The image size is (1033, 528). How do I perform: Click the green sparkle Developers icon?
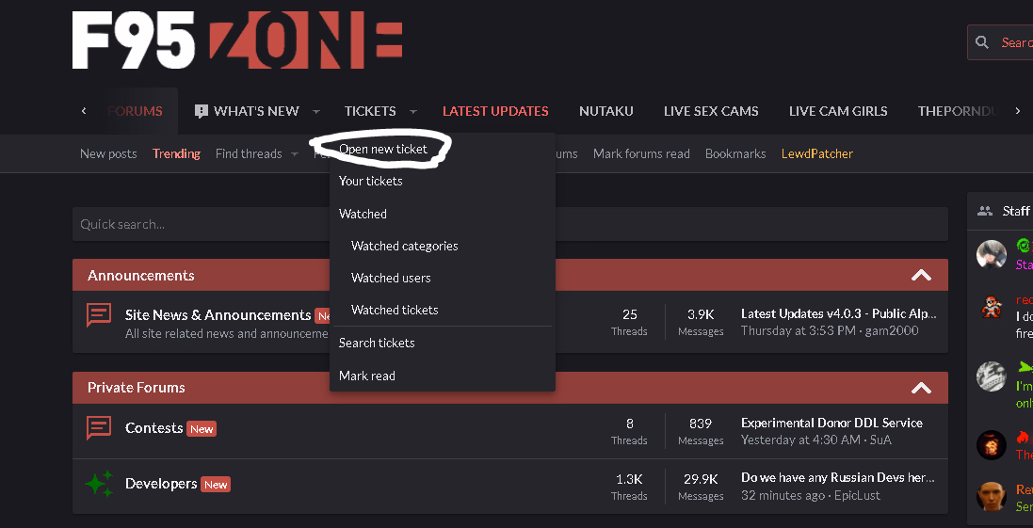[99, 484]
